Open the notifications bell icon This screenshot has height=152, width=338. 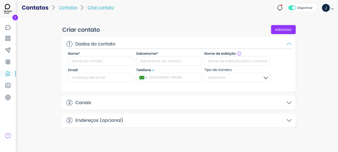[280, 8]
